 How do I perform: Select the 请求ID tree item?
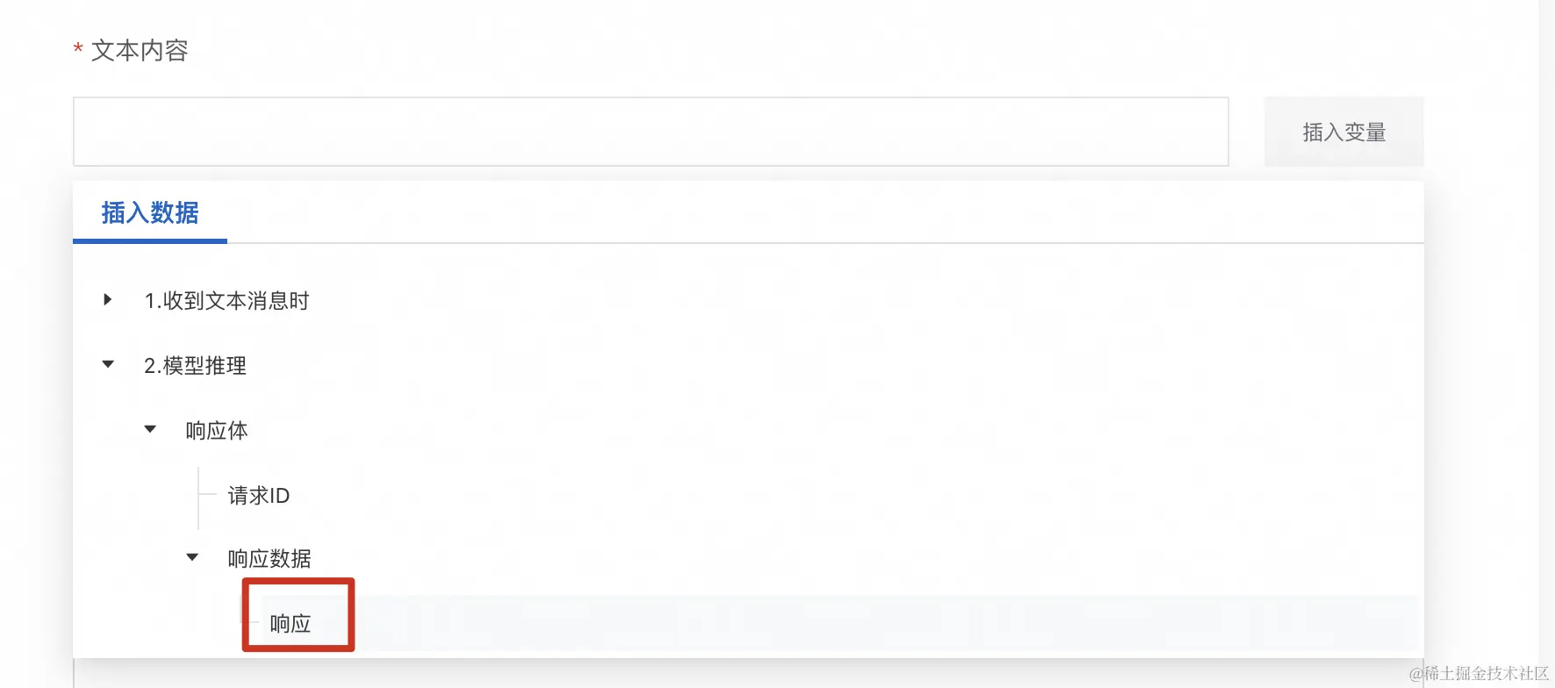pyautogui.click(x=259, y=496)
